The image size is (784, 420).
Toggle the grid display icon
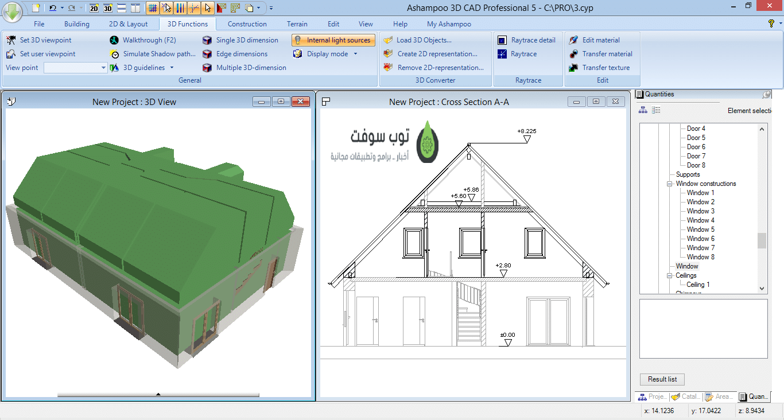coord(153,8)
